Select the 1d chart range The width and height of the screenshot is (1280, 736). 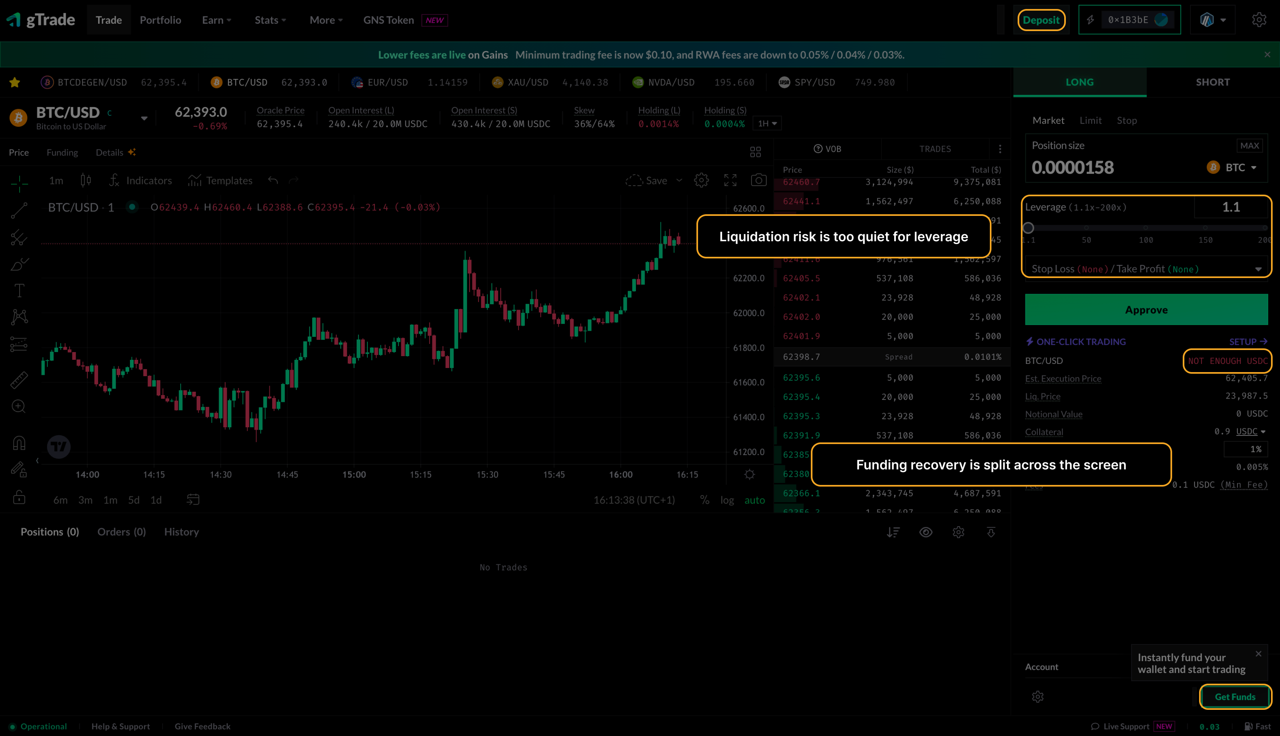coord(156,500)
